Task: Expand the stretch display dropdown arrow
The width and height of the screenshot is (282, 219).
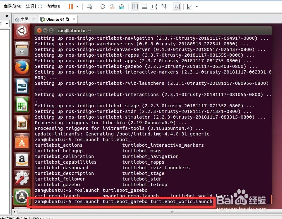Action: tap(197, 7)
